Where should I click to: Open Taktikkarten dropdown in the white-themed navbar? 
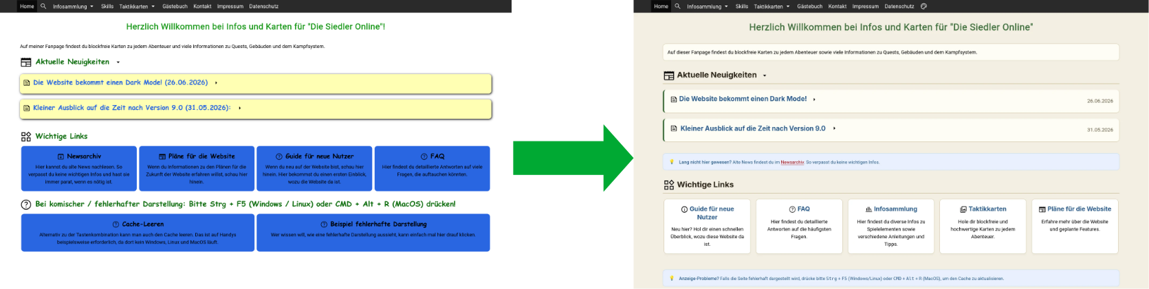pos(136,6)
